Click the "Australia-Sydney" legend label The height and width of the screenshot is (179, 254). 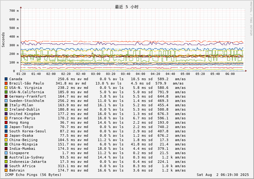pyautogui.click(x=26, y=157)
